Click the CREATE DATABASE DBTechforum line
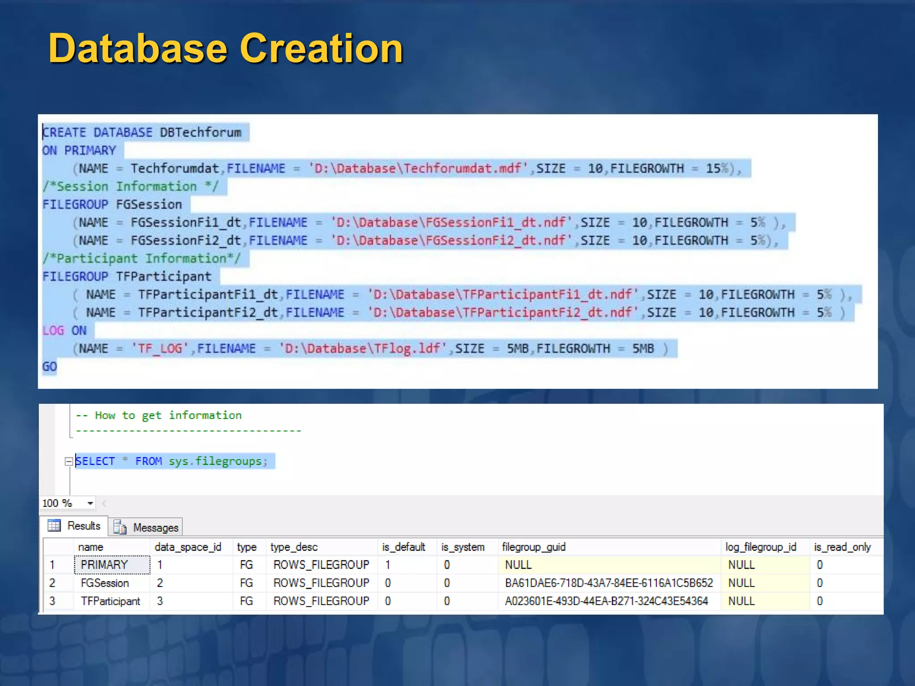Image resolution: width=915 pixels, height=686 pixels. click(x=142, y=132)
